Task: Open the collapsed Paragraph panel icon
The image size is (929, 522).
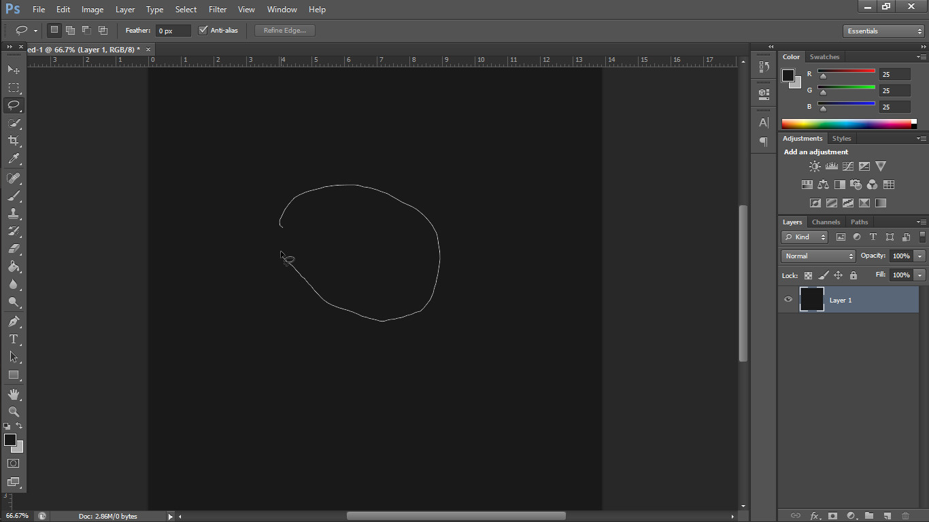Action: click(x=764, y=142)
